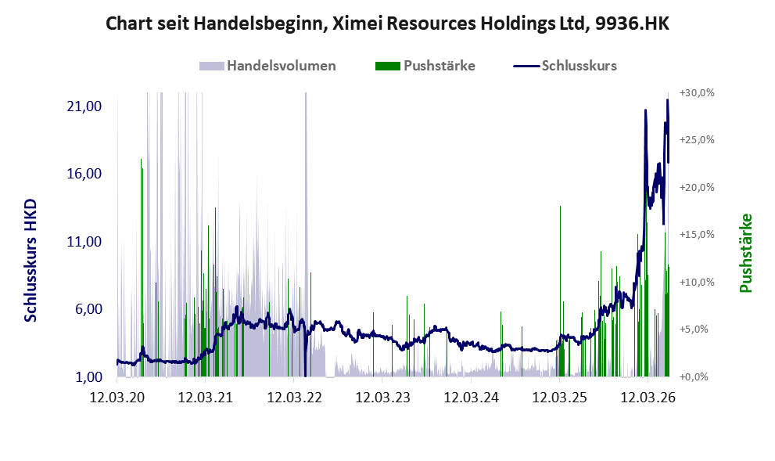Click the Handelsvolumen legend color swatch
Screen dimensions: 775x461
[x=212, y=67]
